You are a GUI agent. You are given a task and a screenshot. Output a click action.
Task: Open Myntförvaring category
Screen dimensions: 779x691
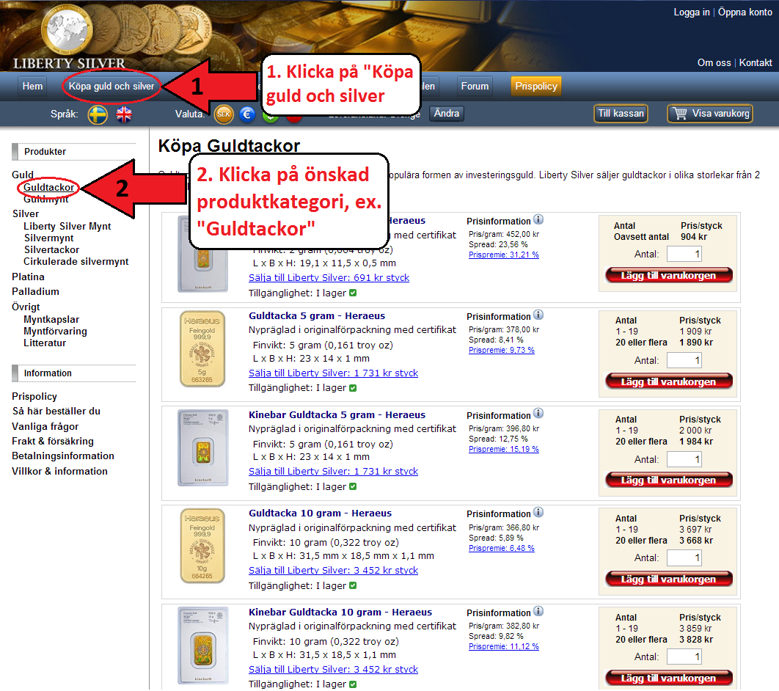click(55, 332)
